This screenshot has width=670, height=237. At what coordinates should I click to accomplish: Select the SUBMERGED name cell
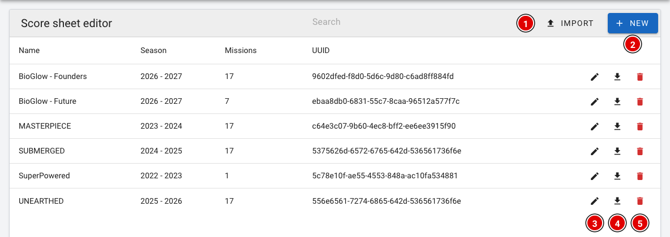click(x=41, y=151)
